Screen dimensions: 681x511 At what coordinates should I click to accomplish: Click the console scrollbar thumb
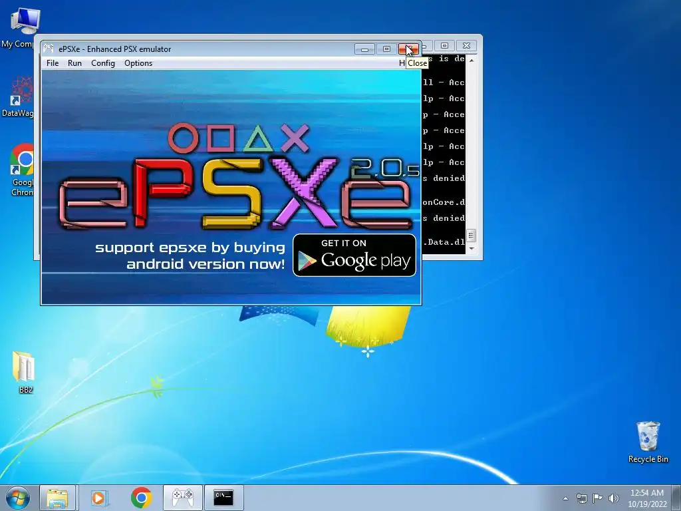tap(472, 236)
